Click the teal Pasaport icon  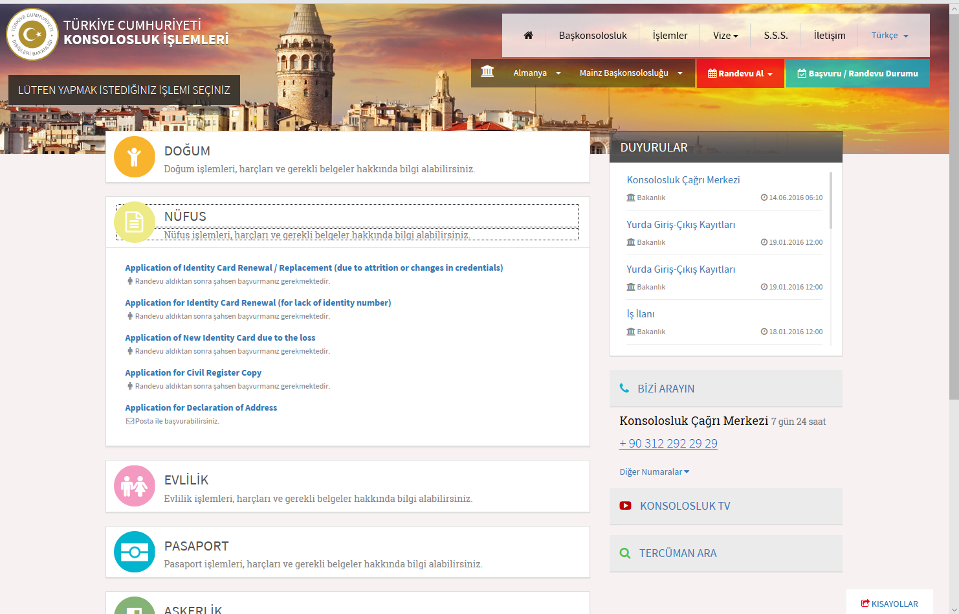tap(135, 552)
